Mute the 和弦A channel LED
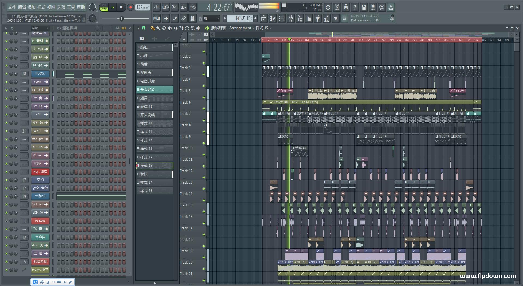The width and height of the screenshot is (523, 286). pos(7,74)
